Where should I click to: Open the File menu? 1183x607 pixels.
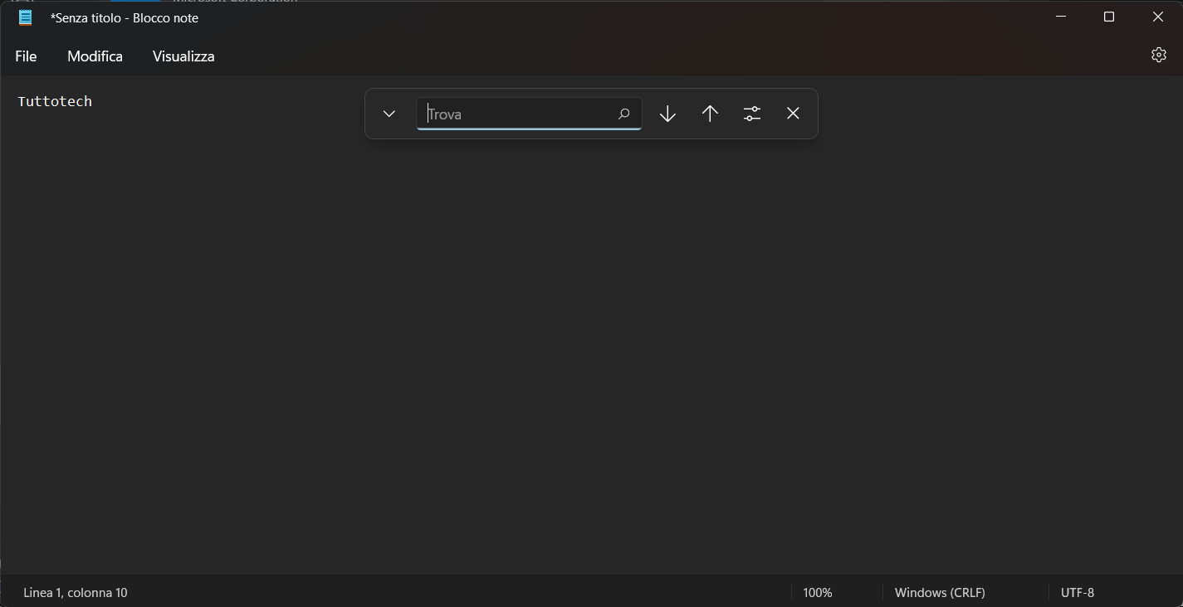[26, 56]
